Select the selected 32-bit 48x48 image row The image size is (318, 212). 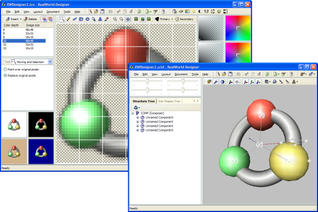[24, 41]
